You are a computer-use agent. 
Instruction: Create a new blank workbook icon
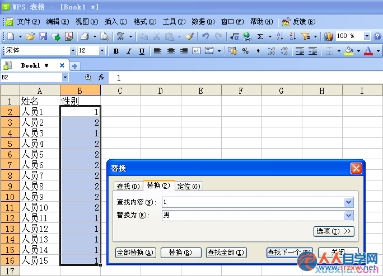11,36
